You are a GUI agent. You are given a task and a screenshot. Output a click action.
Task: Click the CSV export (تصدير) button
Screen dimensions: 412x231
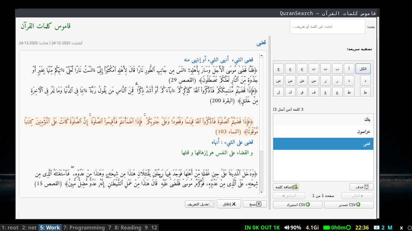349,205
